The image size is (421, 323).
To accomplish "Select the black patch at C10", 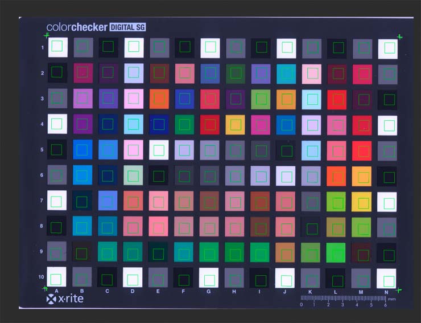I will click(108, 277).
